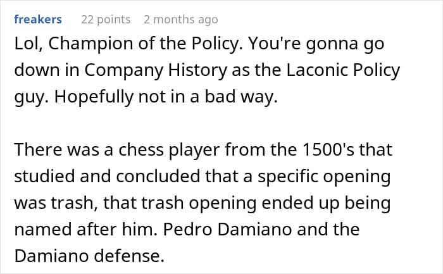
Task: Click the words Champion of the Policy
Action: (145, 44)
